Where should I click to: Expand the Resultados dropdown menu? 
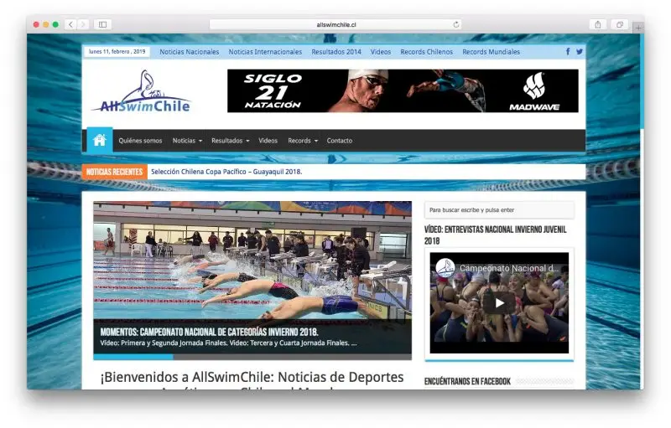[230, 141]
